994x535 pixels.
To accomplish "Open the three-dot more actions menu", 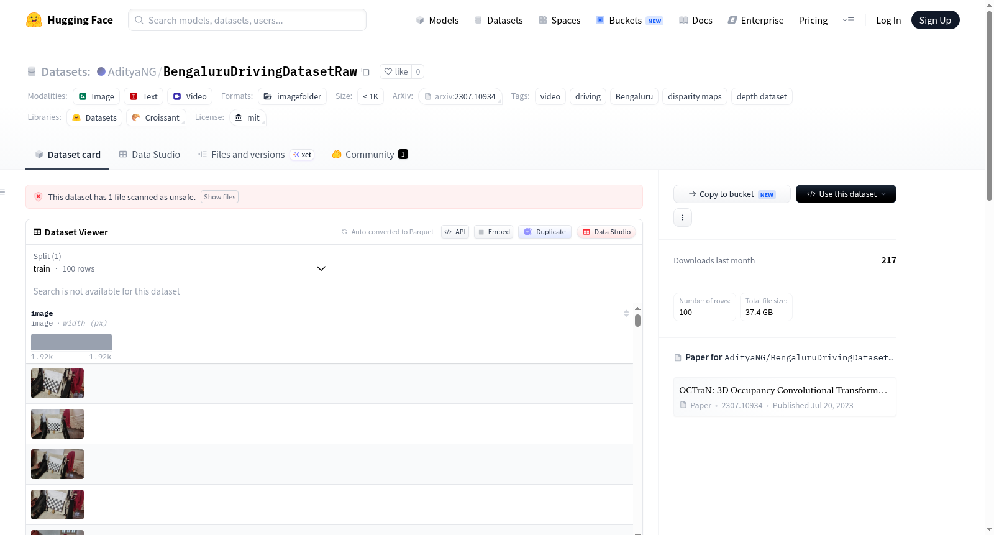I will [x=683, y=217].
